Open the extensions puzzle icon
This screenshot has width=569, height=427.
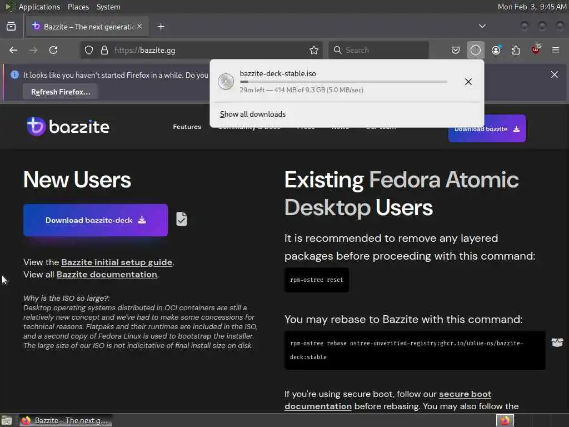pos(516,50)
